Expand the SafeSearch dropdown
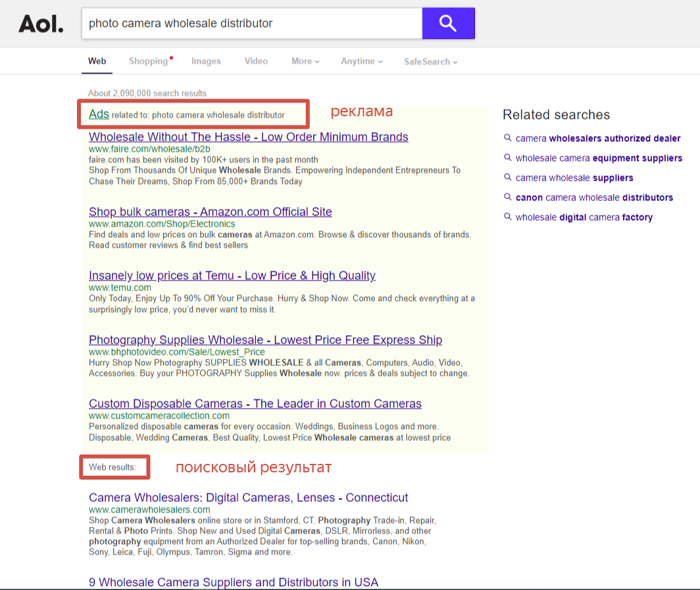700x590 pixels. tap(431, 62)
